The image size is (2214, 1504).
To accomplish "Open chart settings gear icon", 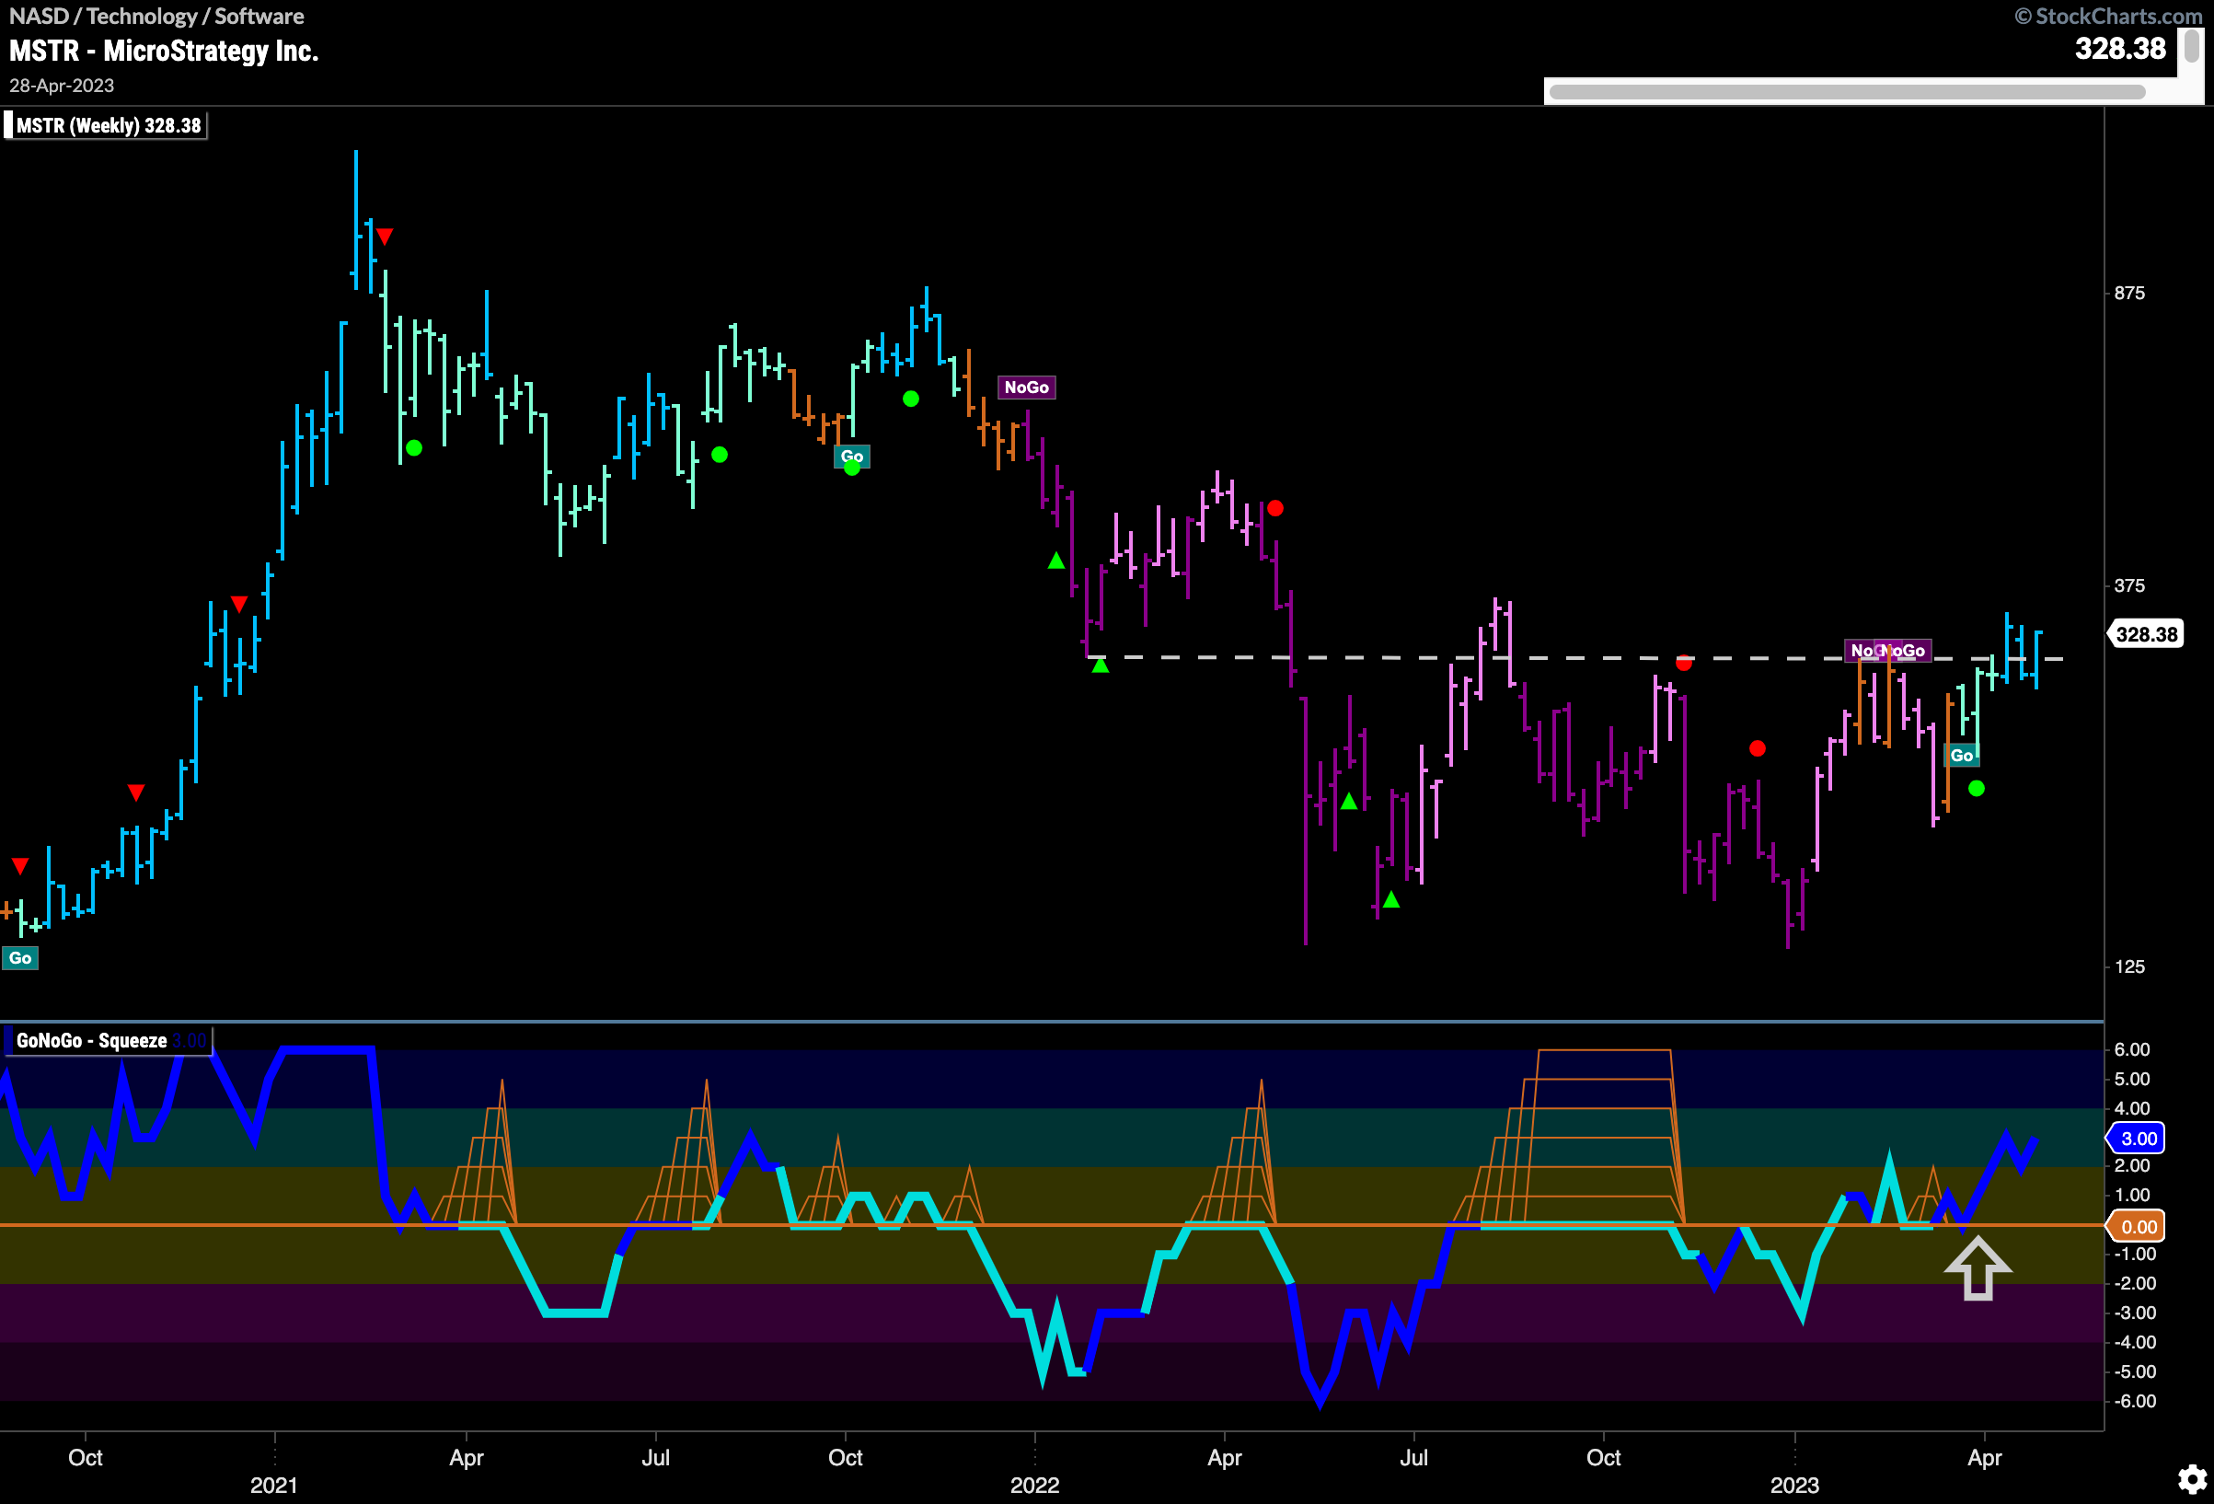I will (x=2192, y=1479).
